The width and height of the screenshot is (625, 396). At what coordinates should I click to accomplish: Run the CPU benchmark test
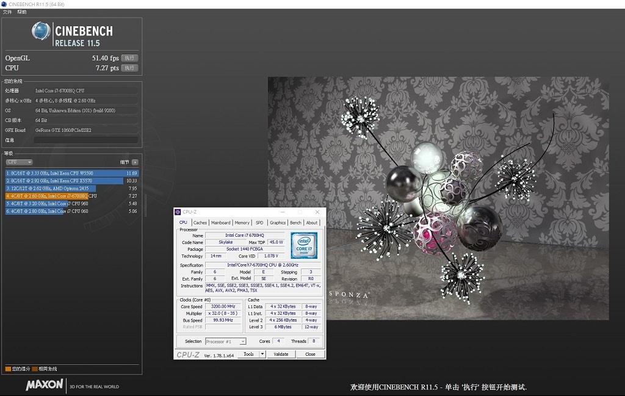pos(129,68)
